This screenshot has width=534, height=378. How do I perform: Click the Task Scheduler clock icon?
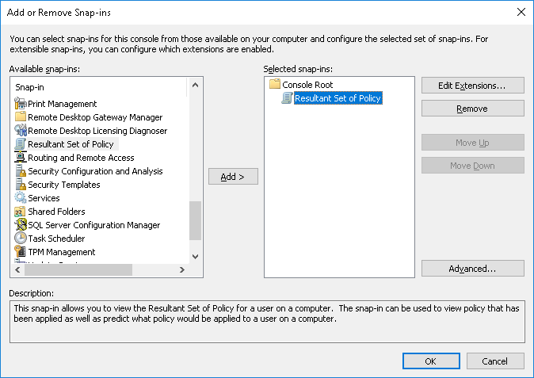pos(21,239)
